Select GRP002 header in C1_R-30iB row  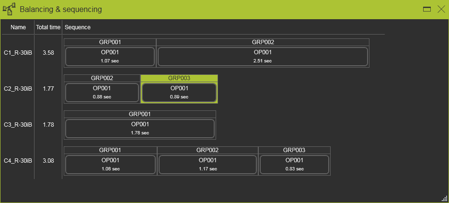[x=263, y=42]
